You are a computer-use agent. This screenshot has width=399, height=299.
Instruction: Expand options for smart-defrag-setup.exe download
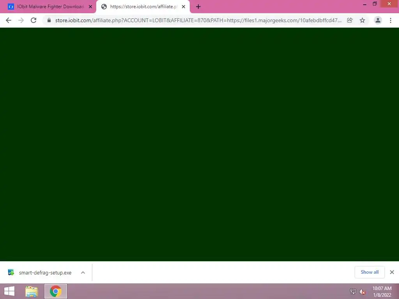83,273
